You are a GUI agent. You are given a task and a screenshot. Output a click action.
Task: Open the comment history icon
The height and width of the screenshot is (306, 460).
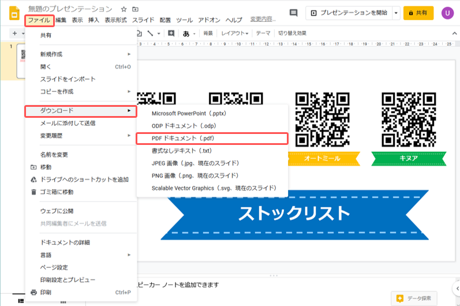[x=293, y=13]
